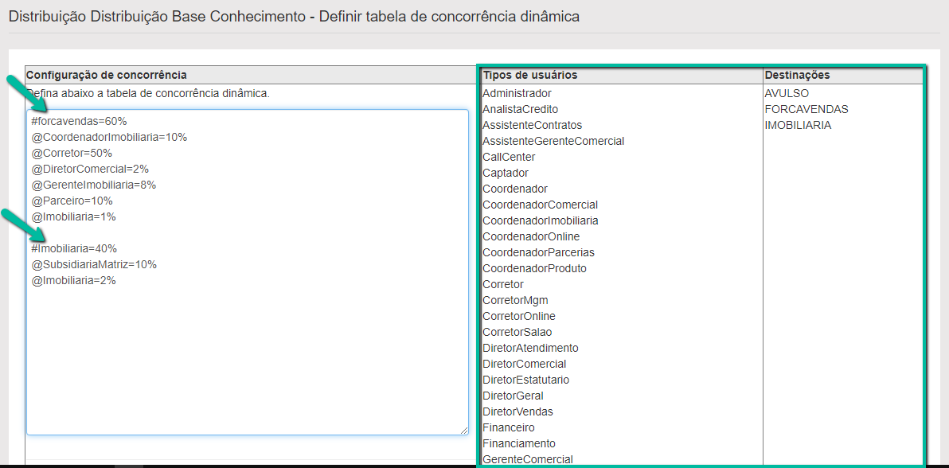Select GerenteComercial user type
Image resolution: width=949 pixels, height=468 pixels.
pyautogui.click(x=527, y=459)
